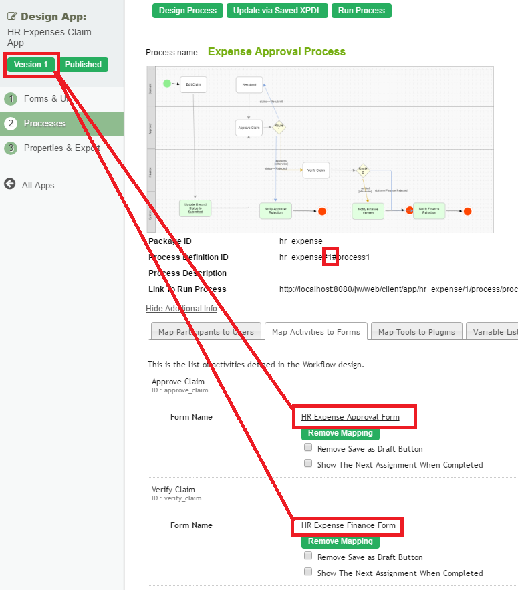
Task: Click the Router 2 diamond in workflow
Action: pos(363,170)
